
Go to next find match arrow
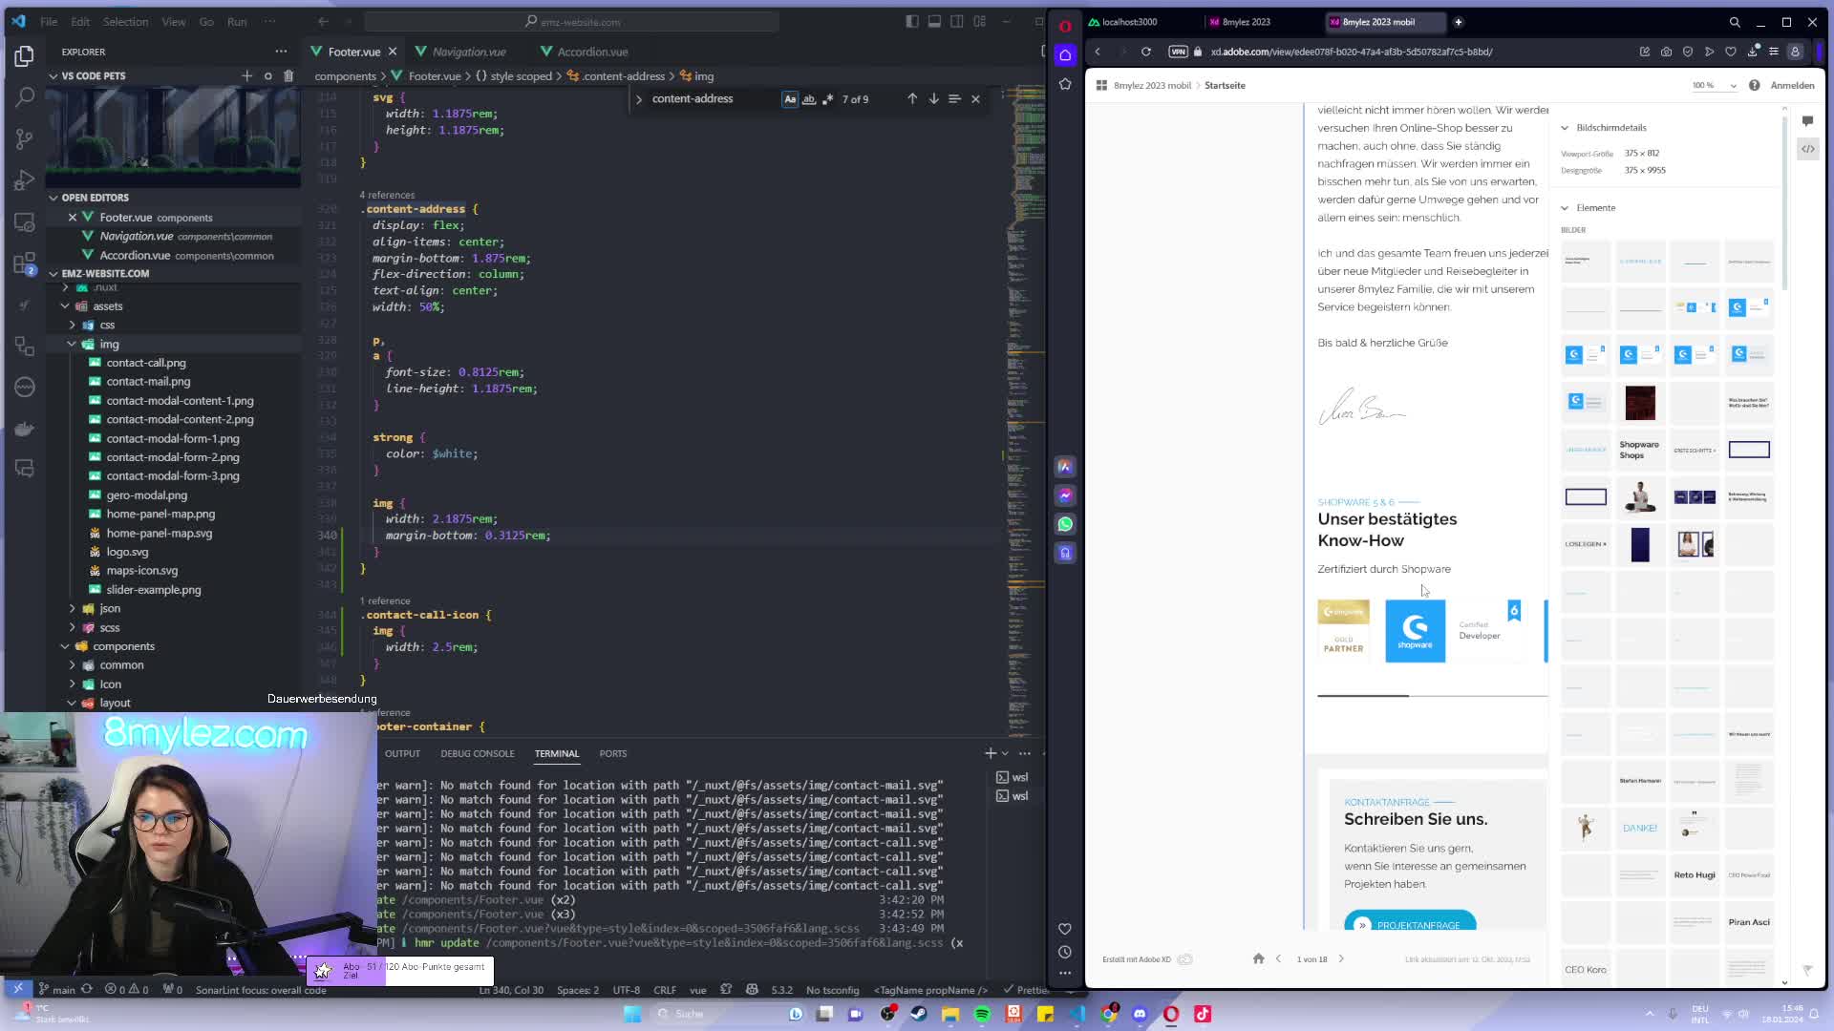pos(933,99)
